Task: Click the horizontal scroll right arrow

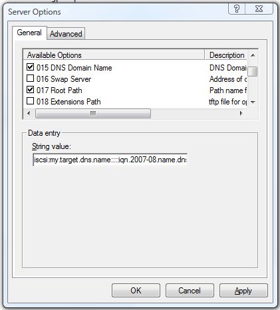Action: coord(241,114)
